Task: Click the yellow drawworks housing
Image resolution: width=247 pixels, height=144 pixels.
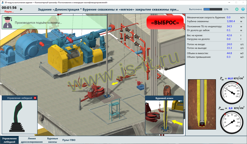Action: 58,58
